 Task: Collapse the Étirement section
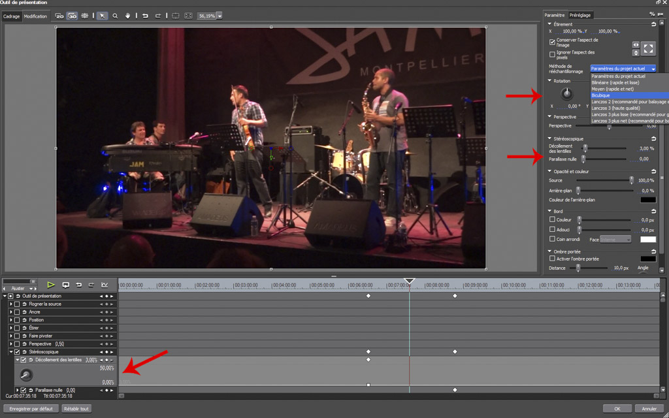(x=549, y=24)
